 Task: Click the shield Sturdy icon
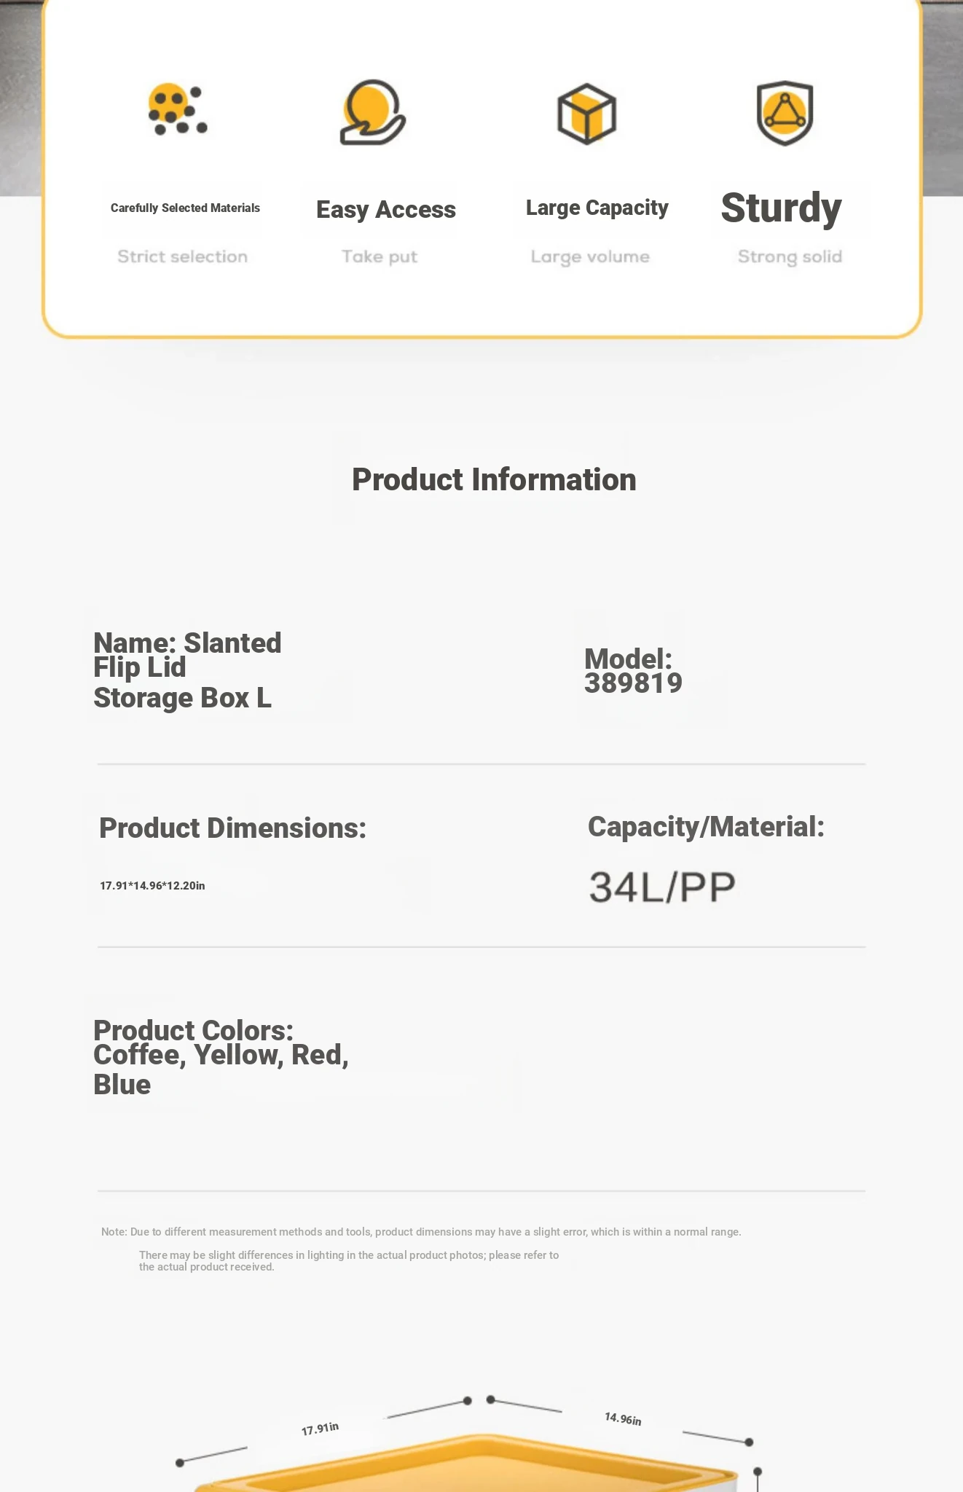pyautogui.click(x=785, y=113)
